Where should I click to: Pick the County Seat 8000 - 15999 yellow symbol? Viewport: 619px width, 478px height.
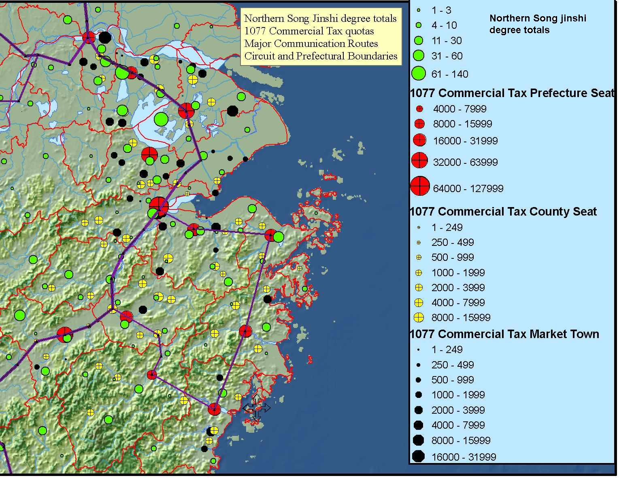419,317
